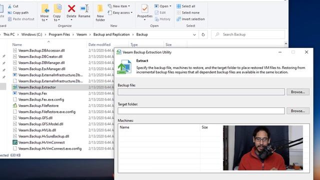
Task: Select Veeam.Backup.DBManager.dll file
Action: [41, 62]
